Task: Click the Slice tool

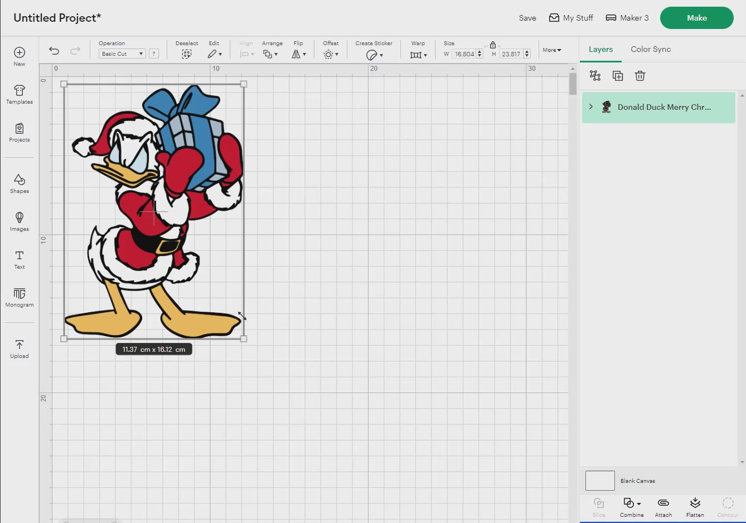Action: (x=599, y=507)
